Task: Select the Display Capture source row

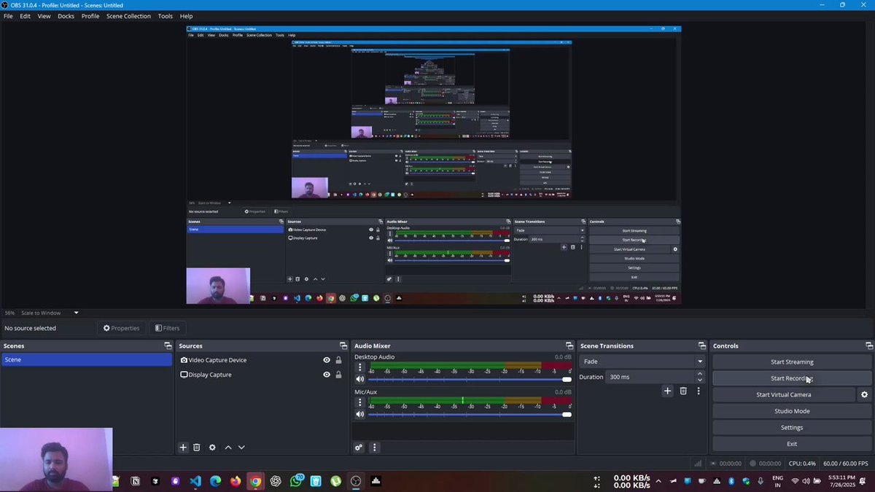Action: [262, 375]
